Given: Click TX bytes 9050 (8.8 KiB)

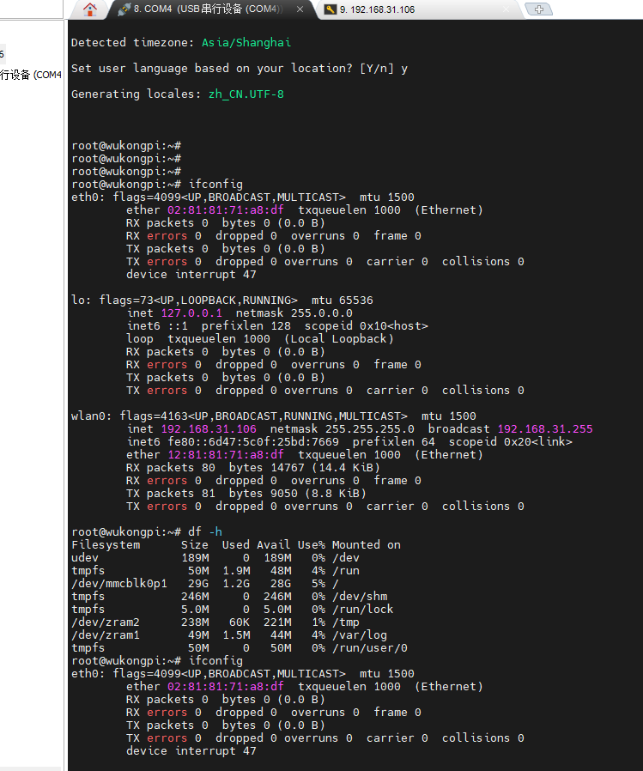Looking at the screenshot, I should click(297, 493).
